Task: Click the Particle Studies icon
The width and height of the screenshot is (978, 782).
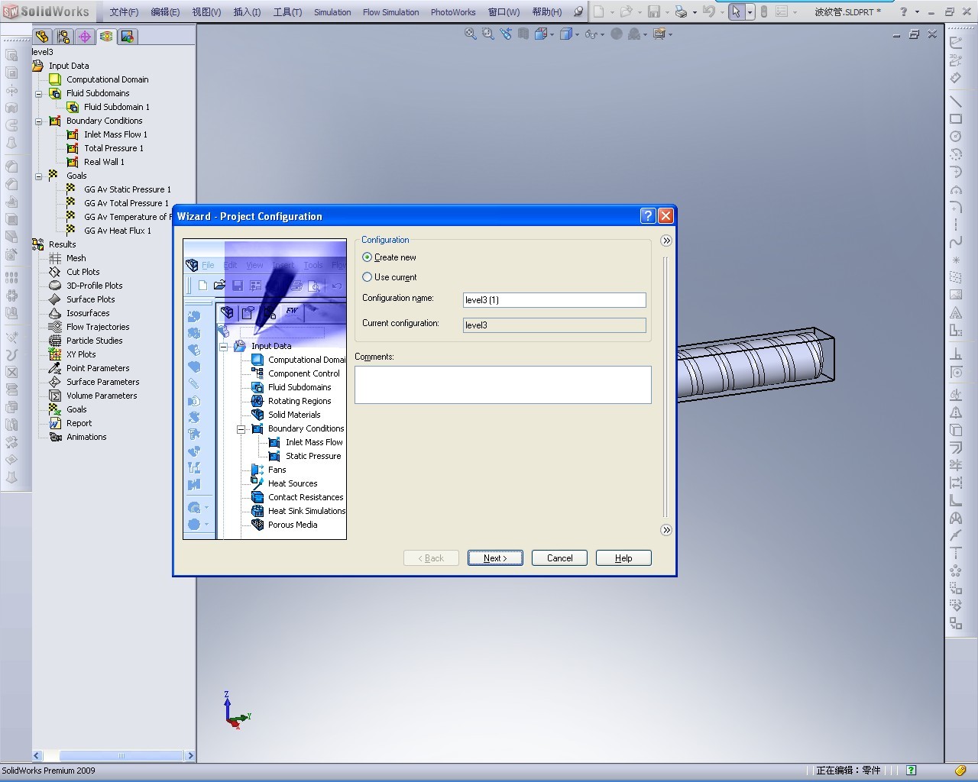Action: [55, 341]
